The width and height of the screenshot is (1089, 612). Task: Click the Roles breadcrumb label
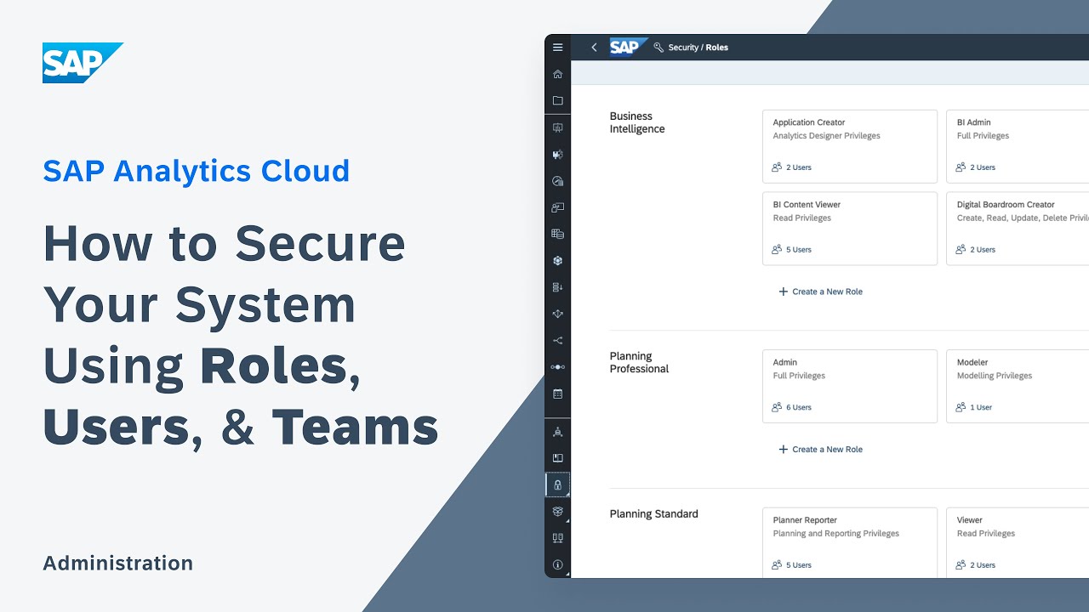(717, 48)
